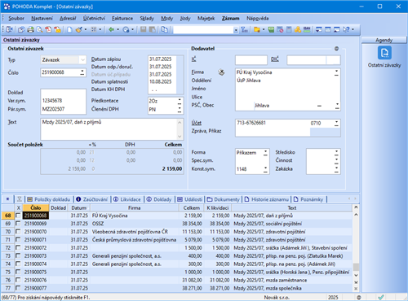Click the PDF export icon

pos(48,29)
